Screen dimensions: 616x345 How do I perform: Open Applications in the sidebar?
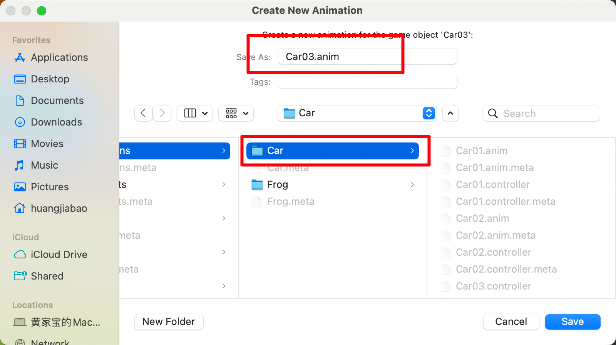[x=51, y=57]
